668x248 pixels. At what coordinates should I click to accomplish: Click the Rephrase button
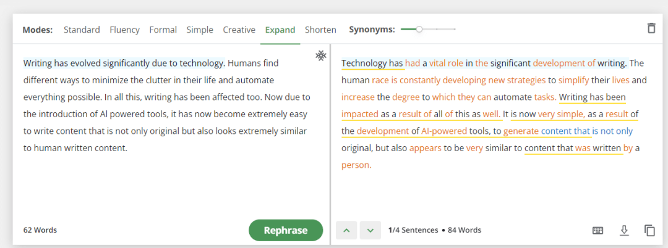coord(285,230)
